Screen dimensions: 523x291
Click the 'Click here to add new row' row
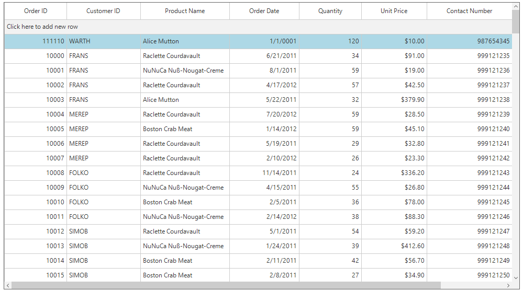point(258,27)
